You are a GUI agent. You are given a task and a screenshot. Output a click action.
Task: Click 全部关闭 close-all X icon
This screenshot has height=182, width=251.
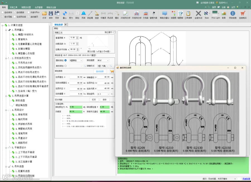point(198,14)
